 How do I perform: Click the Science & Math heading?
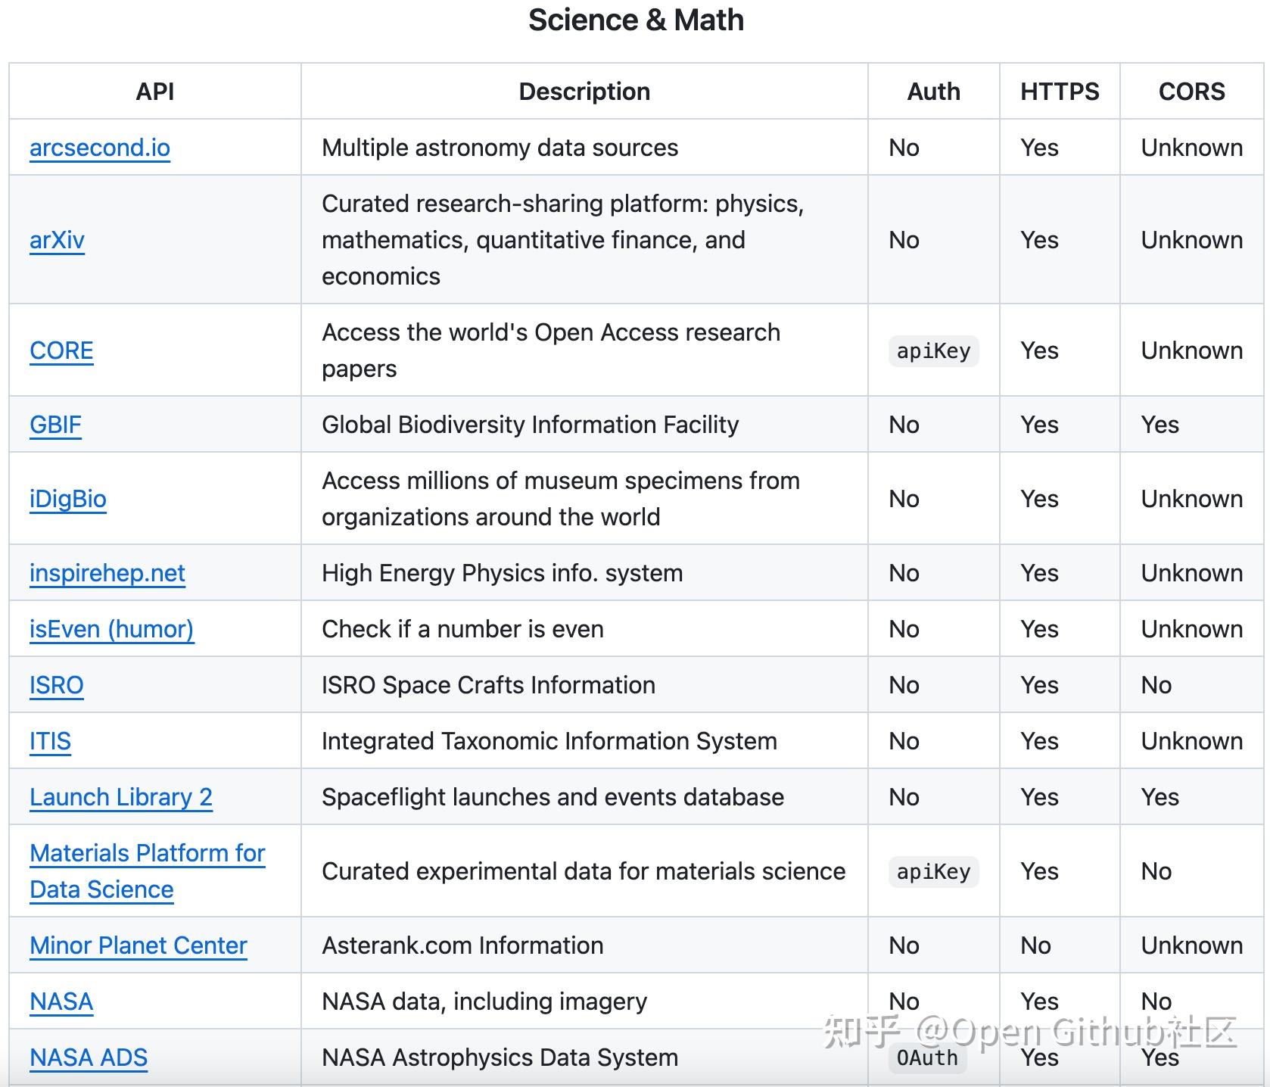(x=636, y=20)
